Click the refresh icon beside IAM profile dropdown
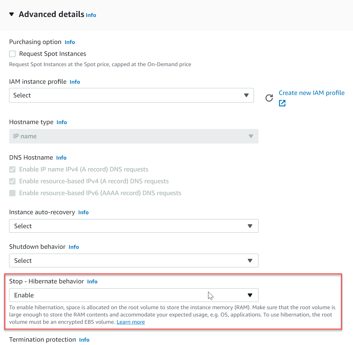The image size is (353, 345). 269,98
